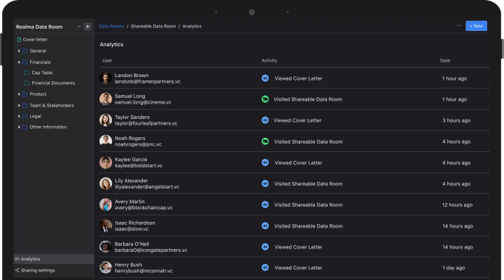
Task: Expand the General folder arrow
Action: [19, 51]
